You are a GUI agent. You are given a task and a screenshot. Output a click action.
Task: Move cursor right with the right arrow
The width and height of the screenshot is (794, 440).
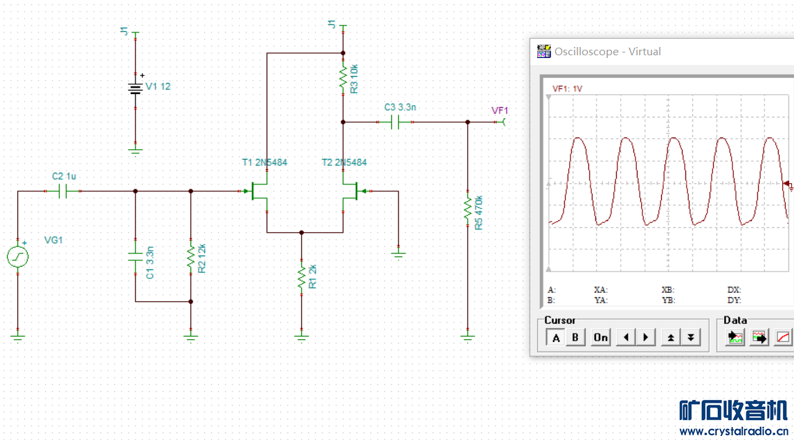[x=645, y=338]
